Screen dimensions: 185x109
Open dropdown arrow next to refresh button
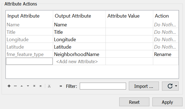(x=176, y=86)
